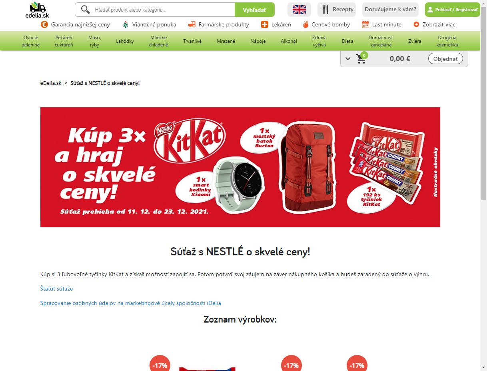
Task: Click the Vyhľadať search button
Action: tap(254, 10)
